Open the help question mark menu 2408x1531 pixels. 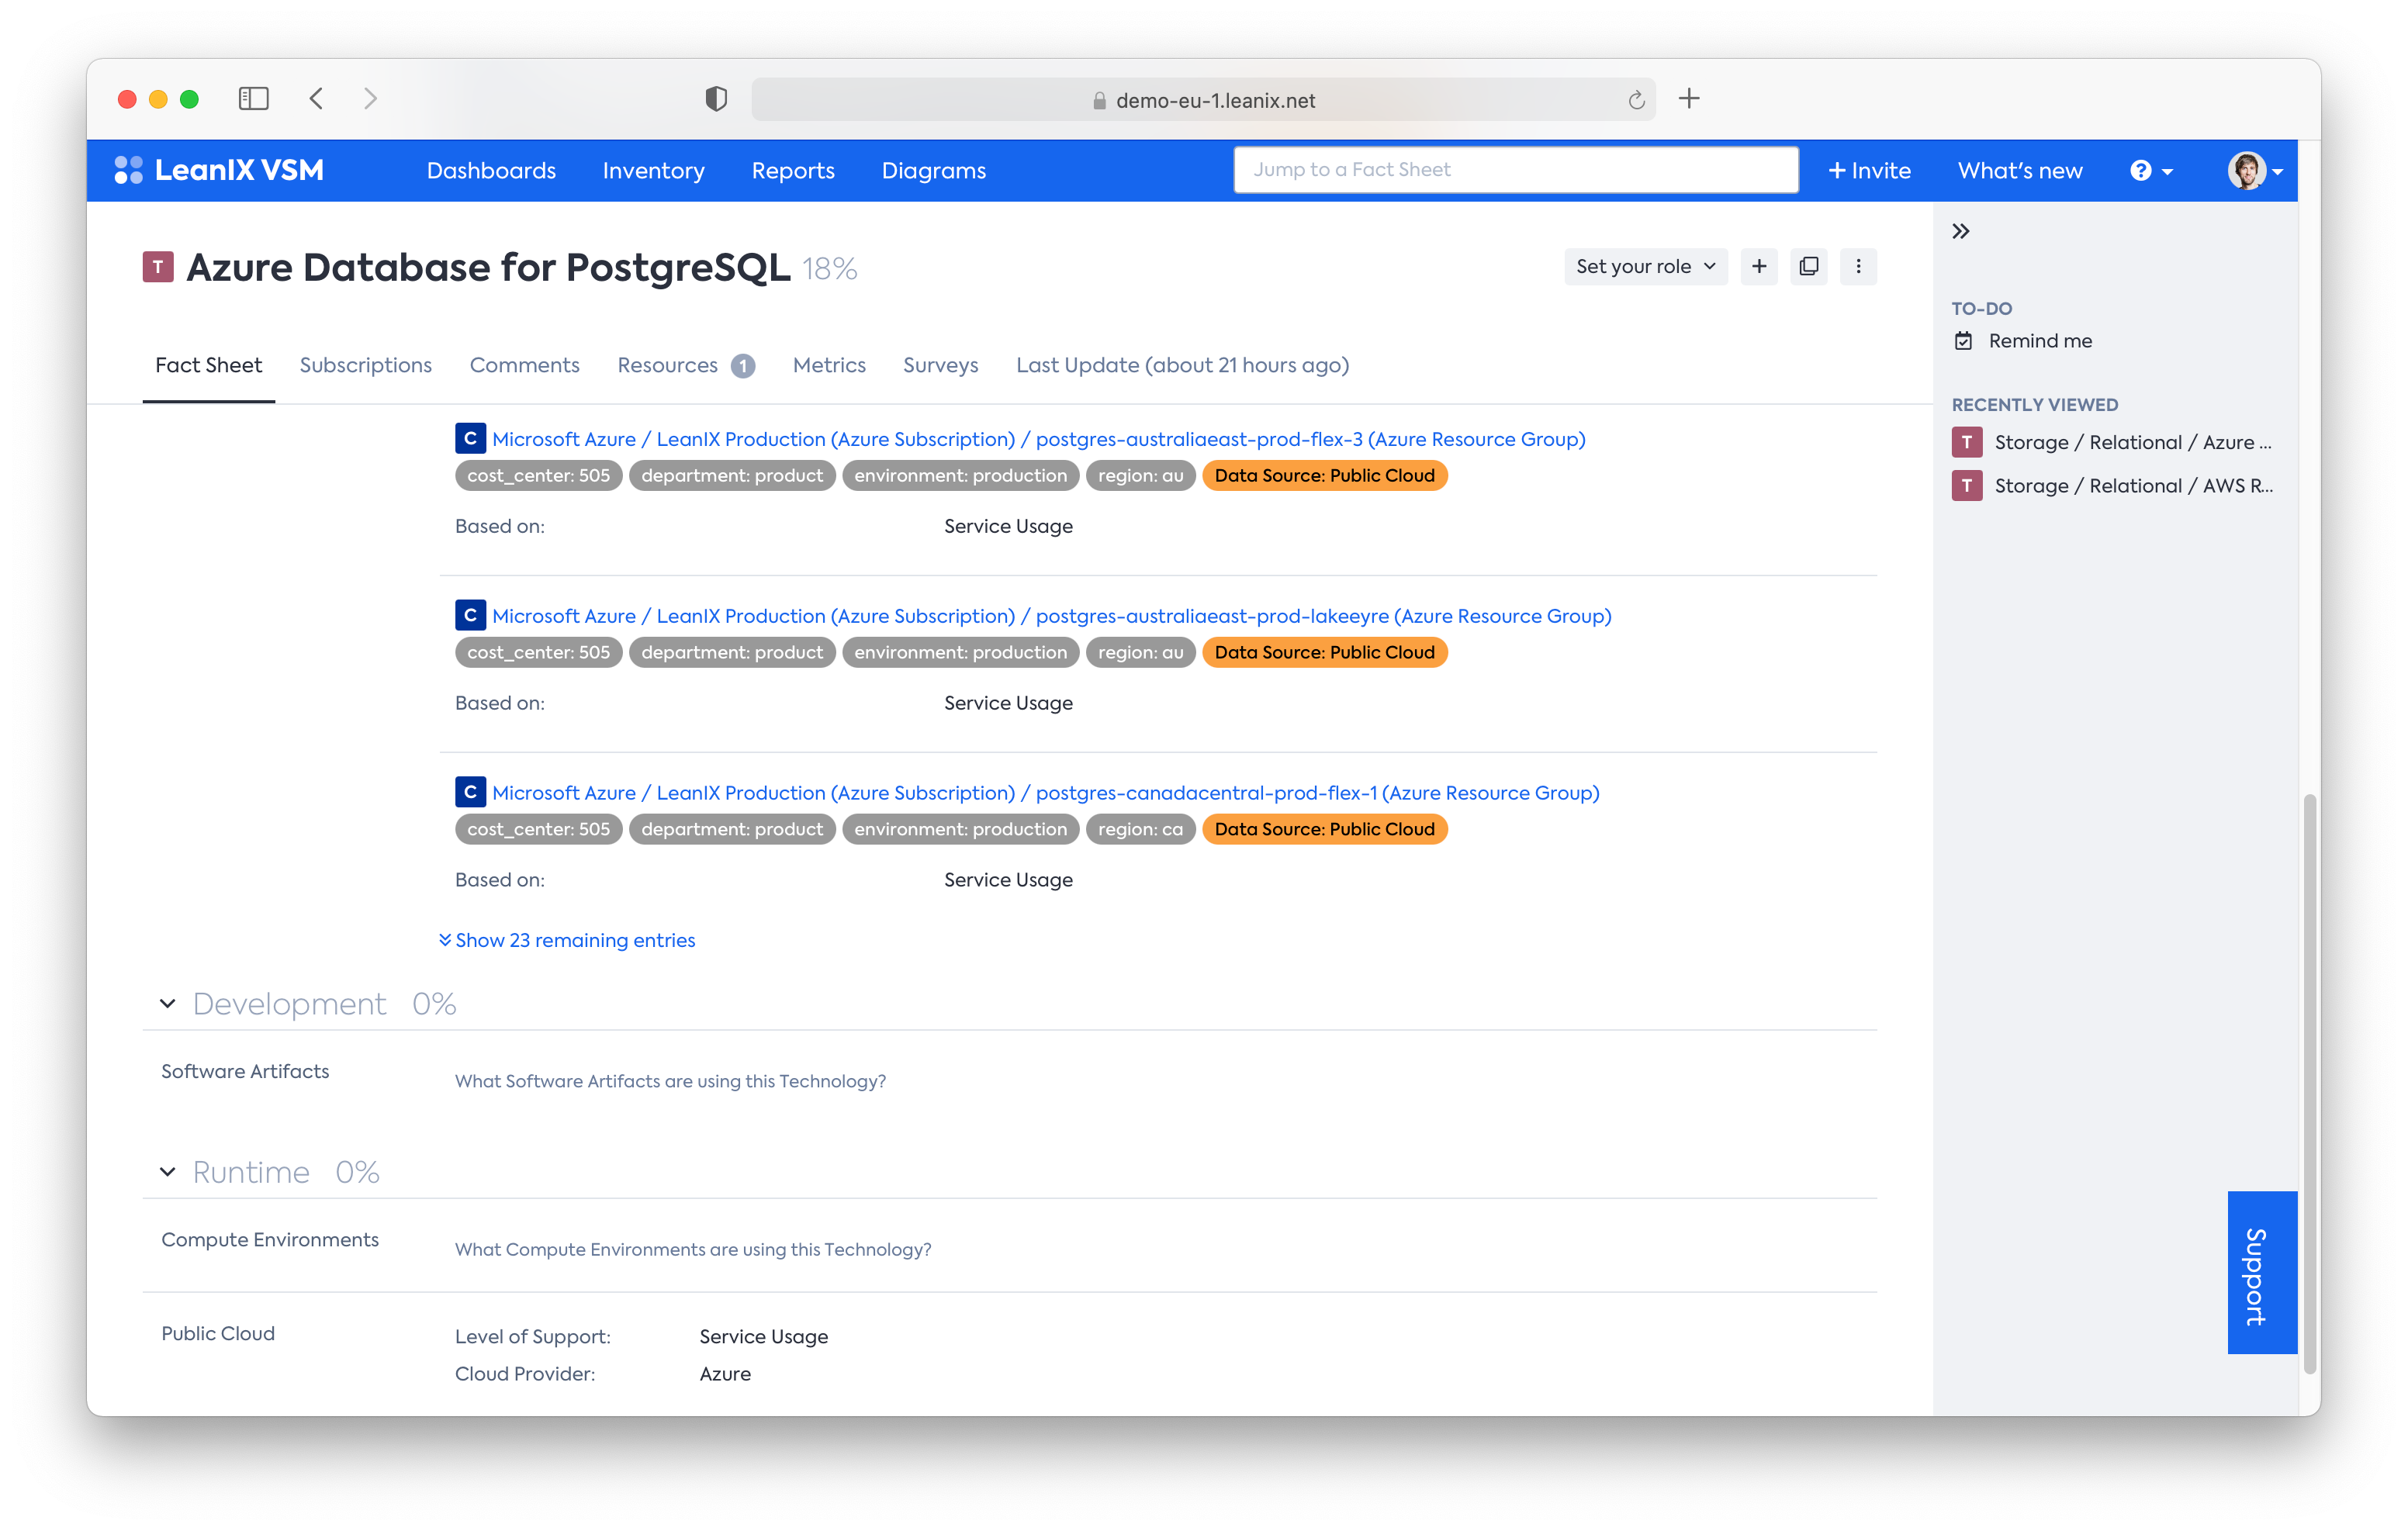click(x=2152, y=171)
